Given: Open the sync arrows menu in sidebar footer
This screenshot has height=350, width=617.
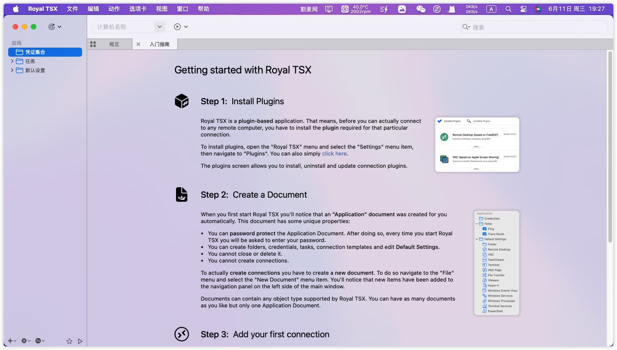Looking at the screenshot, I should click(40, 341).
